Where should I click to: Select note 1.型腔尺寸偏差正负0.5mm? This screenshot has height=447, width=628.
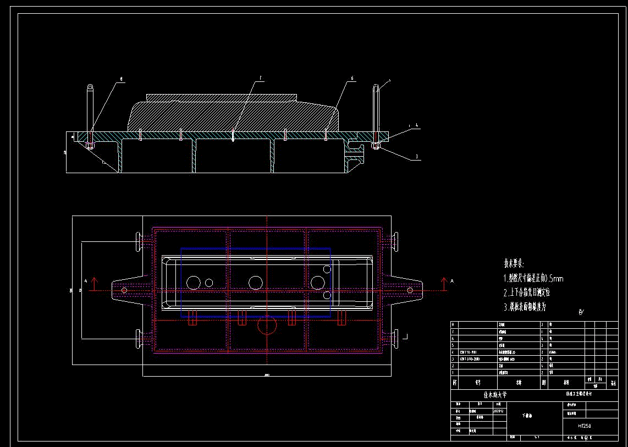coord(533,278)
